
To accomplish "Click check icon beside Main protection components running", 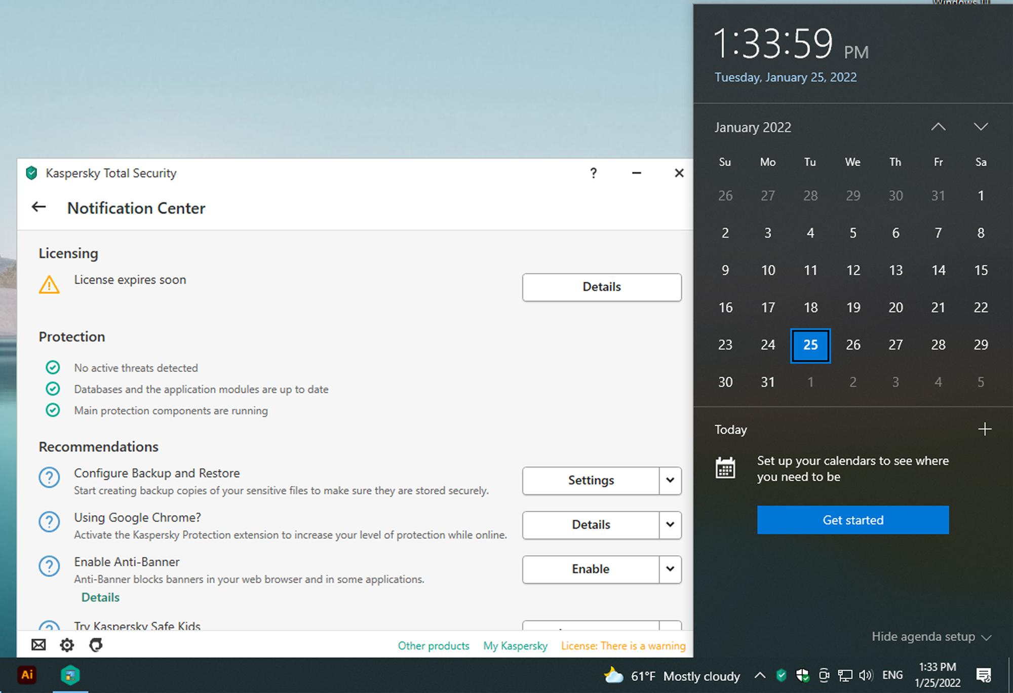I will tap(53, 410).
